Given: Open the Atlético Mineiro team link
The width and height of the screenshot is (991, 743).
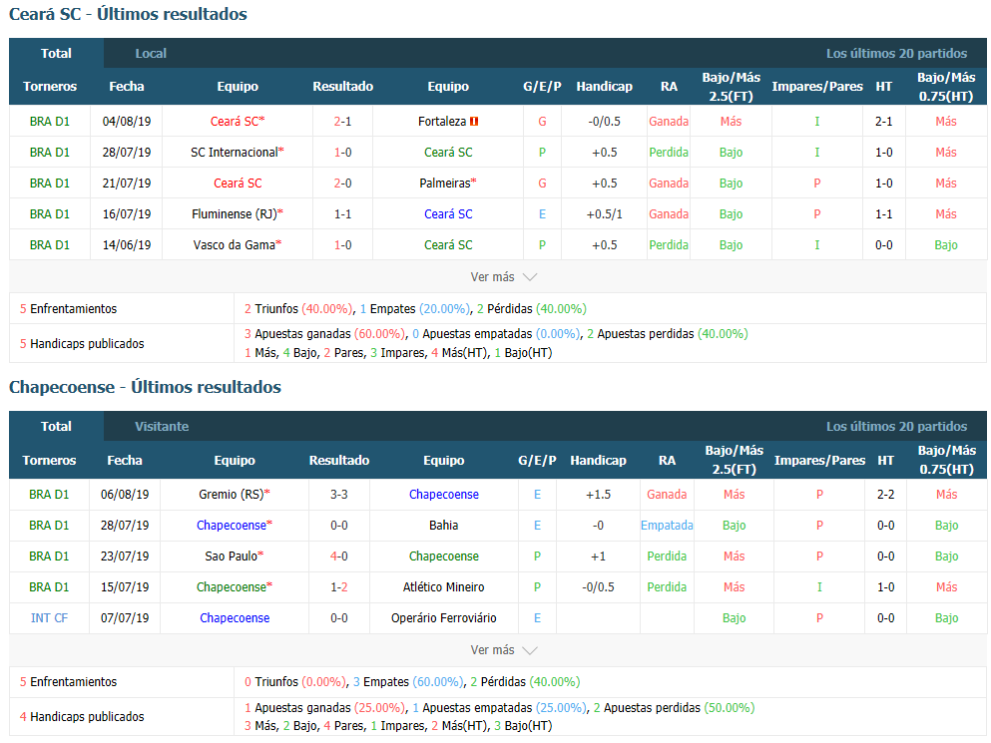Looking at the screenshot, I should (444, 587).
